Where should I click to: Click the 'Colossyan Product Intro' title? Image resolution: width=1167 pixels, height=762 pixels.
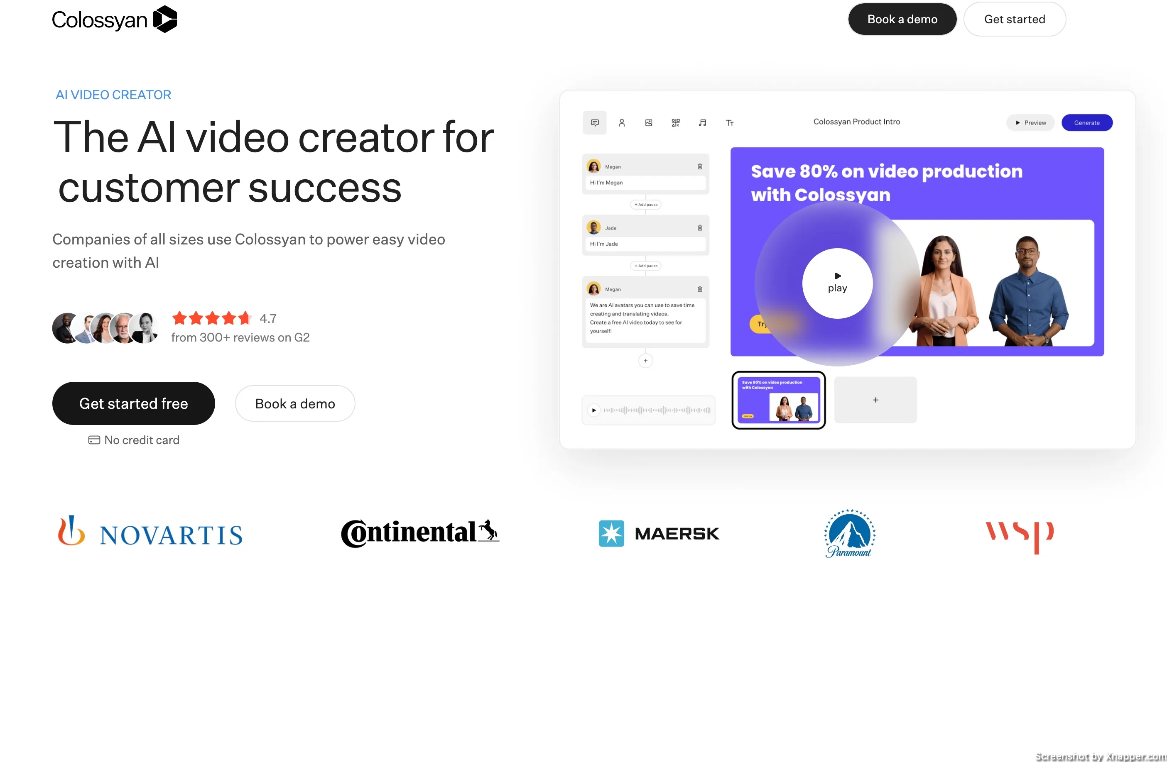click(857, 122)
